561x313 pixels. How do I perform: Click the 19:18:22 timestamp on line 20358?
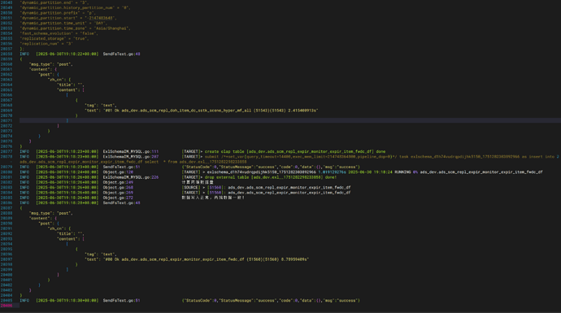click(x=67, y=54)
